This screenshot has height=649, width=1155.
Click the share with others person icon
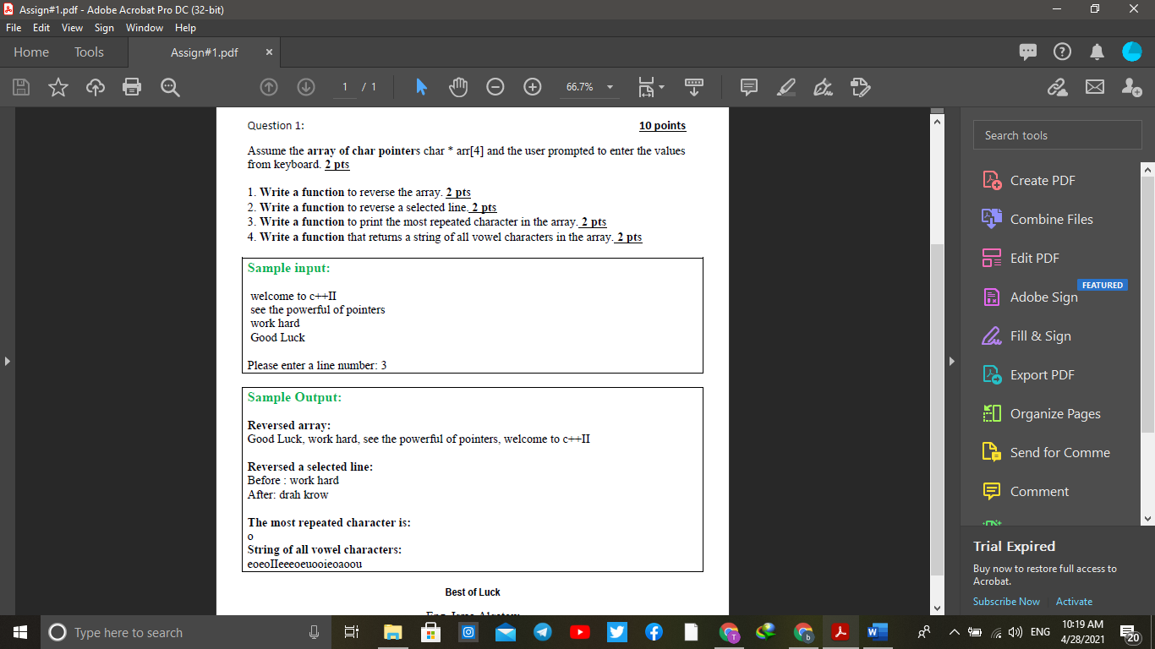tap(1132, 87)
